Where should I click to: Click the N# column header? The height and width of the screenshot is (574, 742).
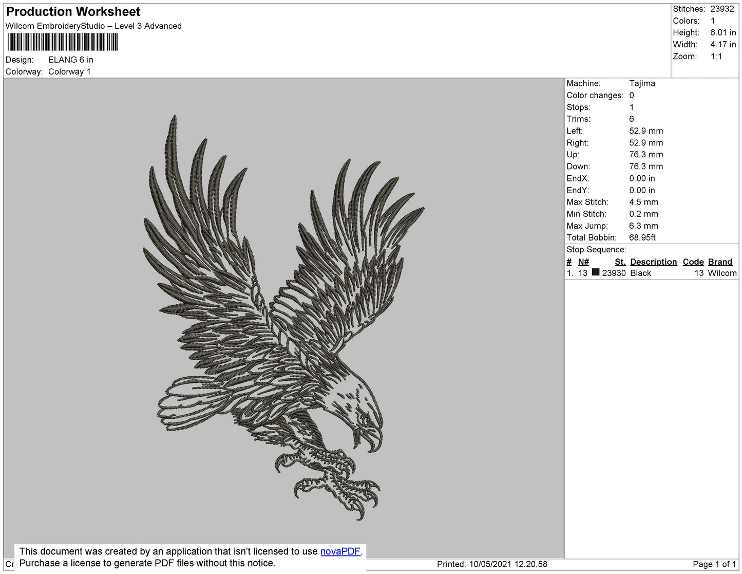pos(583,262)
